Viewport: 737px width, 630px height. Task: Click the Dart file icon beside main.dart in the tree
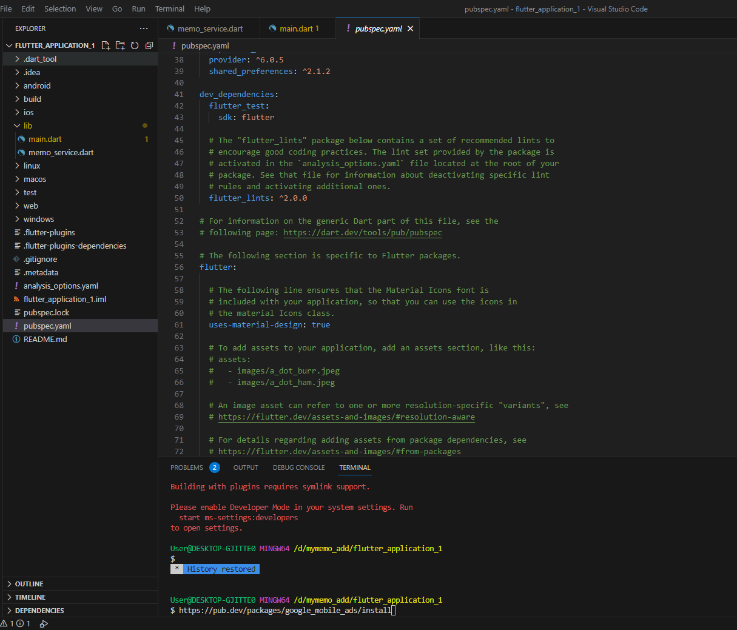[x=21, y=139]
